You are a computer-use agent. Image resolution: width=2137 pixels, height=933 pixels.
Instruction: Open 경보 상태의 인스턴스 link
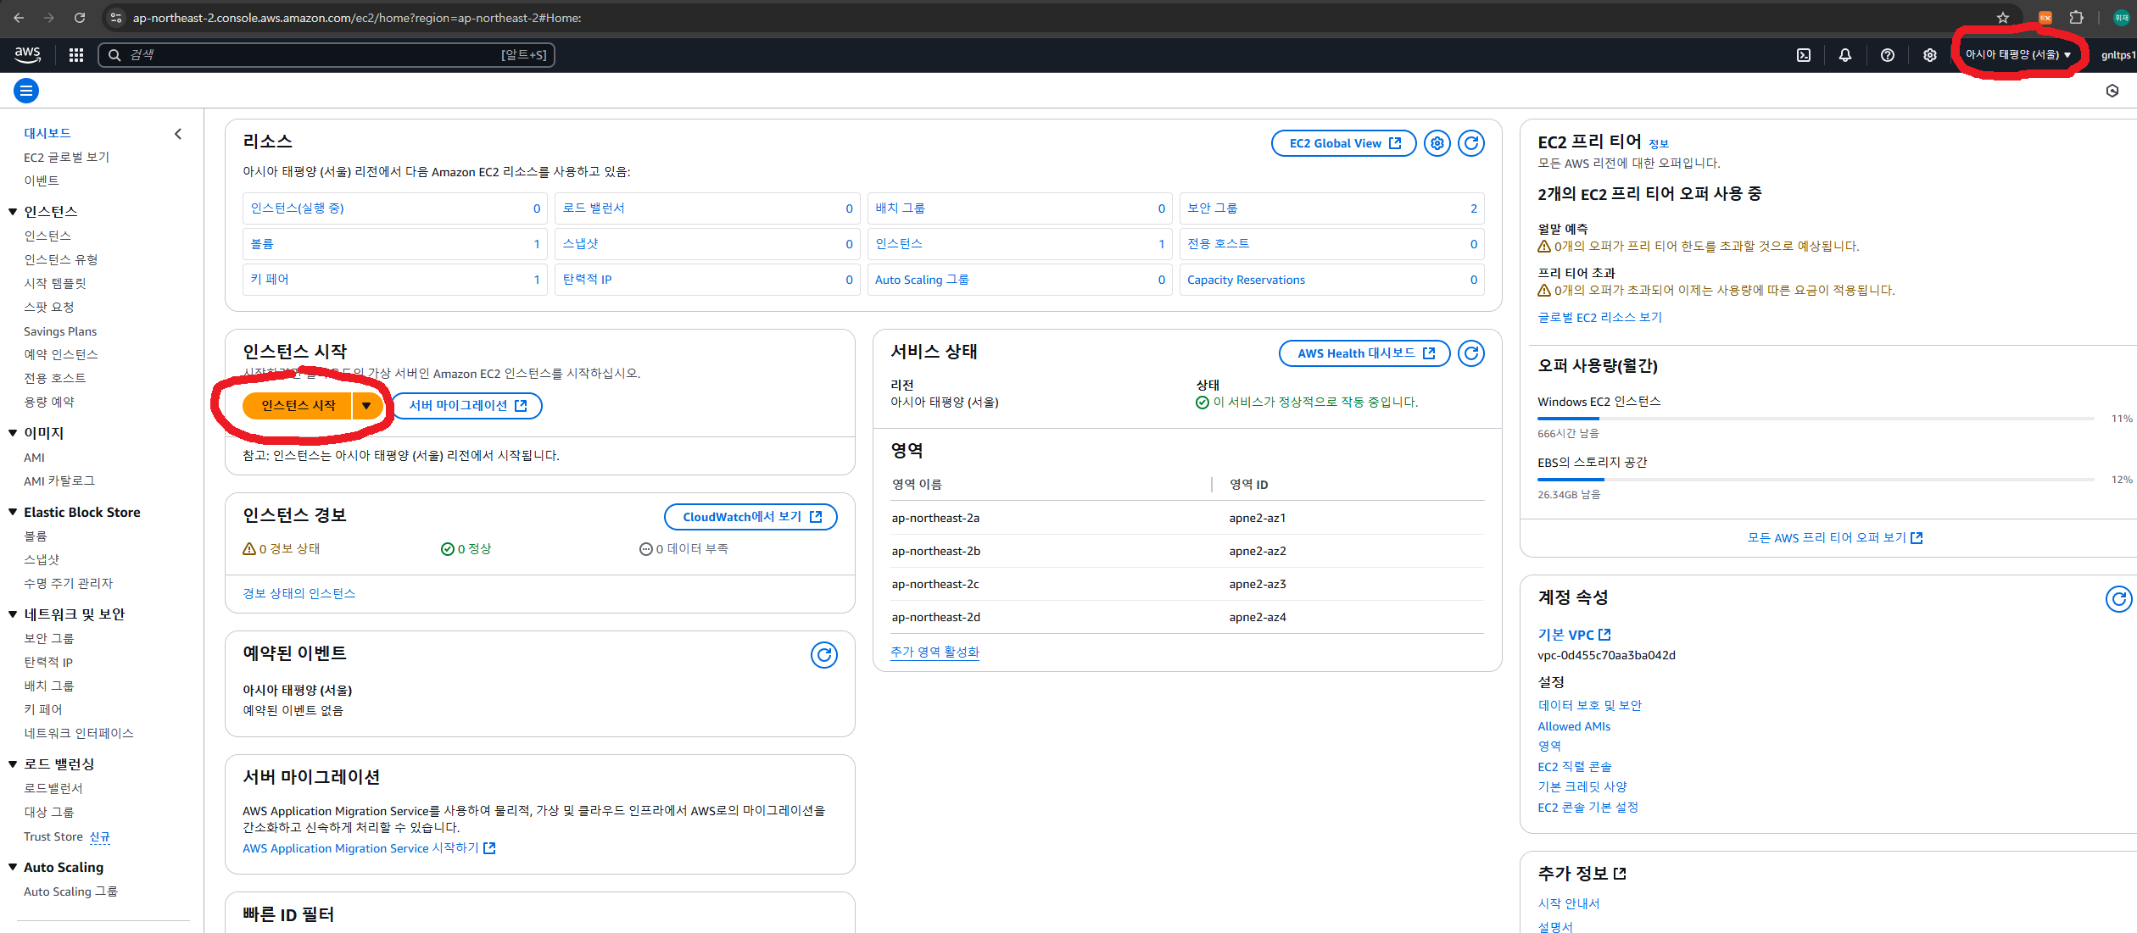tap(299, 593)
